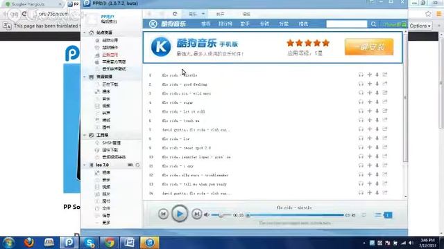This screenshot has height=249, width=444.
Task: Add "flo rida - whistle" with plus icon
Action: 370,75
